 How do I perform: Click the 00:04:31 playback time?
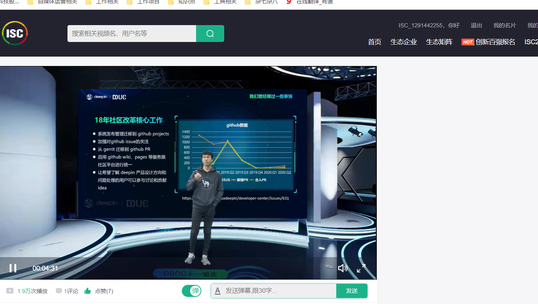click(45, 268)
